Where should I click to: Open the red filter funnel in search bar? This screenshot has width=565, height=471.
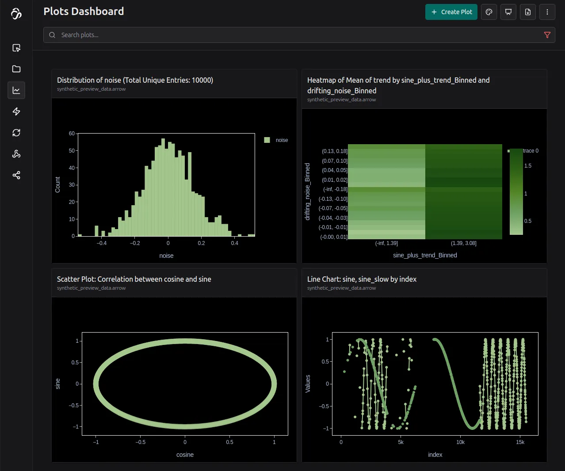click(x=547, y=35)
